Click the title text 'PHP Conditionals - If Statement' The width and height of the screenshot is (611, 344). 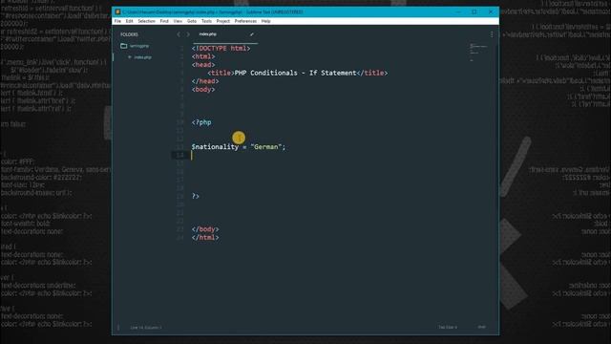tap(295, 73)
